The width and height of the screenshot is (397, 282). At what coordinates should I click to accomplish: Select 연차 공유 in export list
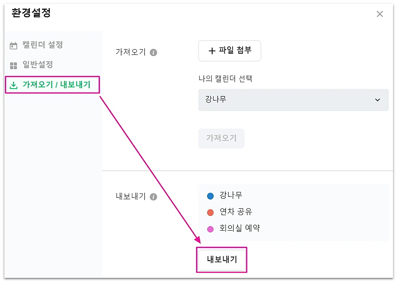tap(235, 212)
